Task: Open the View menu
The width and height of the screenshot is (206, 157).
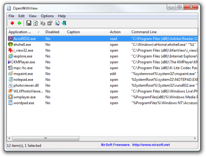Action: click(x=32, y=16)
